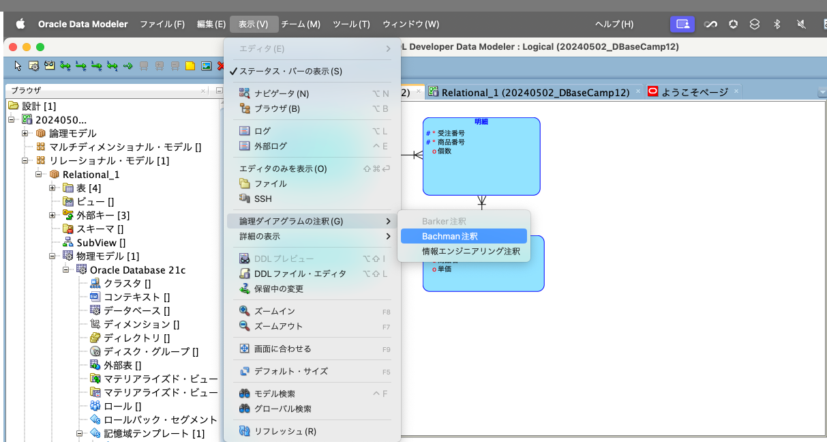This screenshot has width=827, height=442.
Task: Minimize the ブラウザ panel
Action: point(220,90)
